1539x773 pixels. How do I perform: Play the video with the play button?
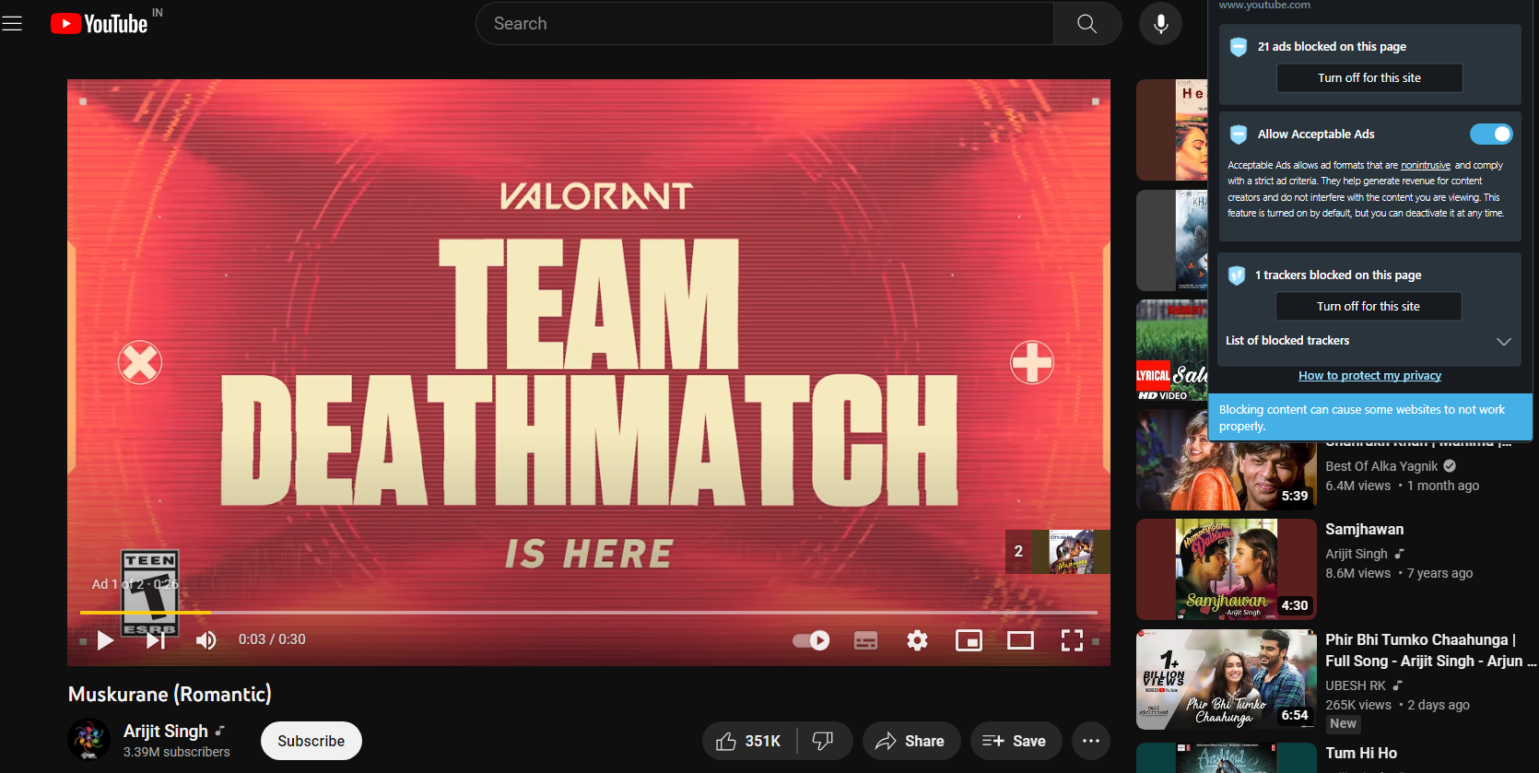click(x=106, y=640)
